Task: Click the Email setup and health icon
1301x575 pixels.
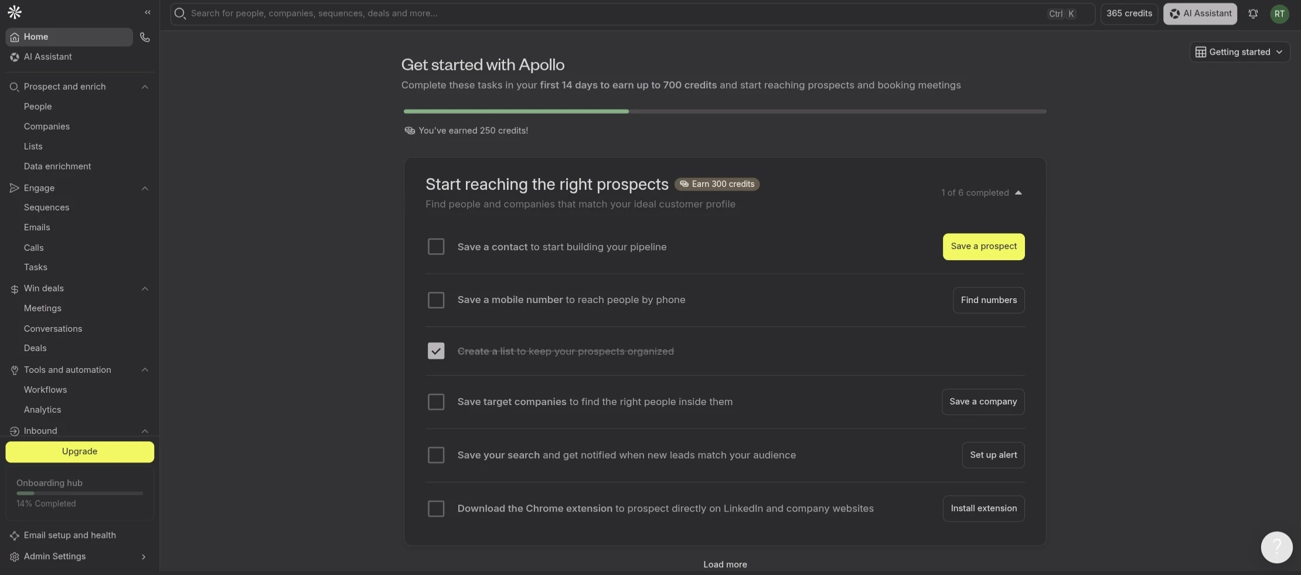Action: (15, 535)
